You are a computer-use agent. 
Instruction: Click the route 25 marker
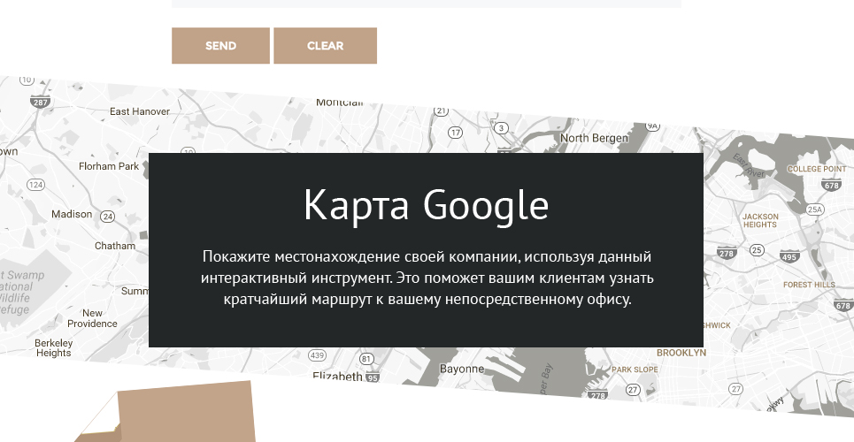(757, 250)
